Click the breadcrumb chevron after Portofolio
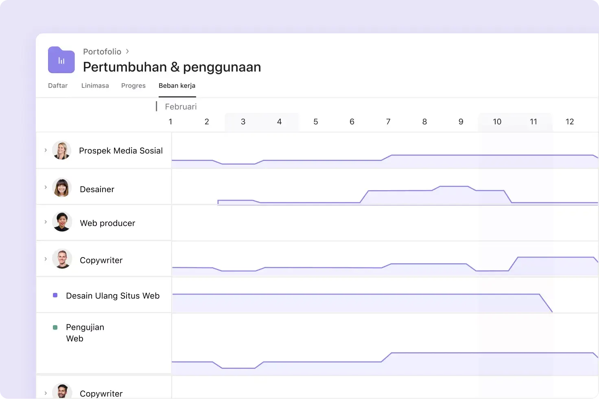 (127, 52)
